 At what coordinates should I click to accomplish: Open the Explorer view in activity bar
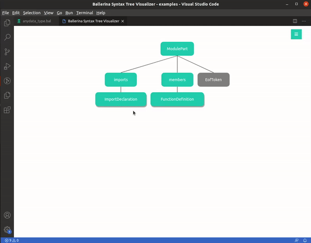pos(7,23)
